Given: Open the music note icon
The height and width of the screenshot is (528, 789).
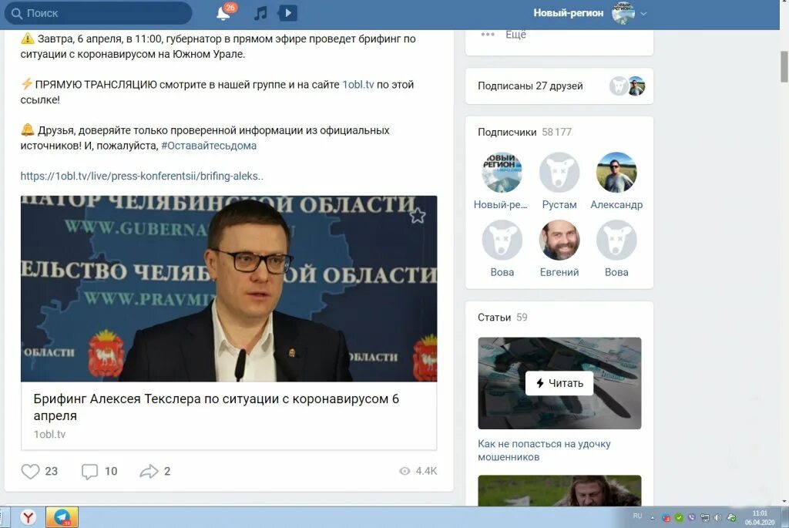Looking at the screenshot, I should pos(260,13).
